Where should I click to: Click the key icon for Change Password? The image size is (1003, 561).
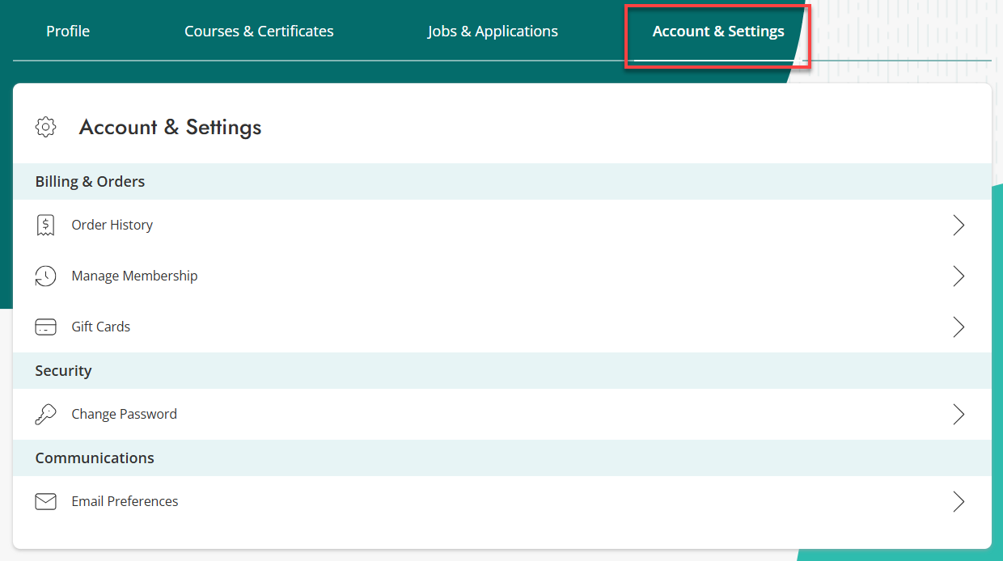pyautogui.click(x=45, y=415)
